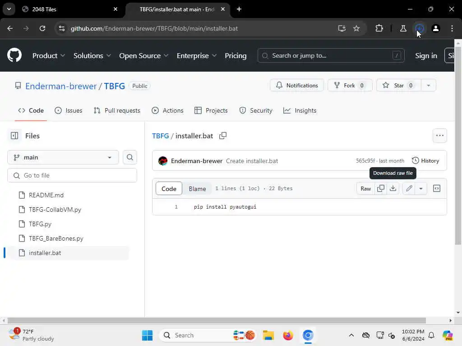Open symbols panel icon
462x346 pixels.
point(437,188)
